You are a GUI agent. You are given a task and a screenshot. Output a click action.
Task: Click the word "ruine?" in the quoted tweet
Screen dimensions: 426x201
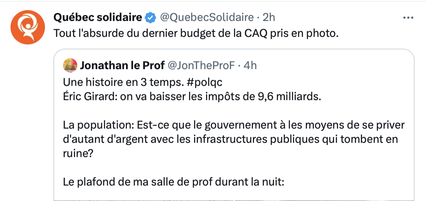[x=78, y=154]
